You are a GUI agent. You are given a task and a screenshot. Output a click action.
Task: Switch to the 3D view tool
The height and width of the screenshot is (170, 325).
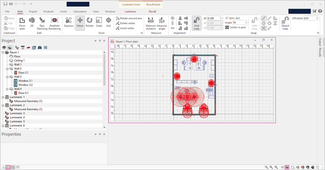32,22
